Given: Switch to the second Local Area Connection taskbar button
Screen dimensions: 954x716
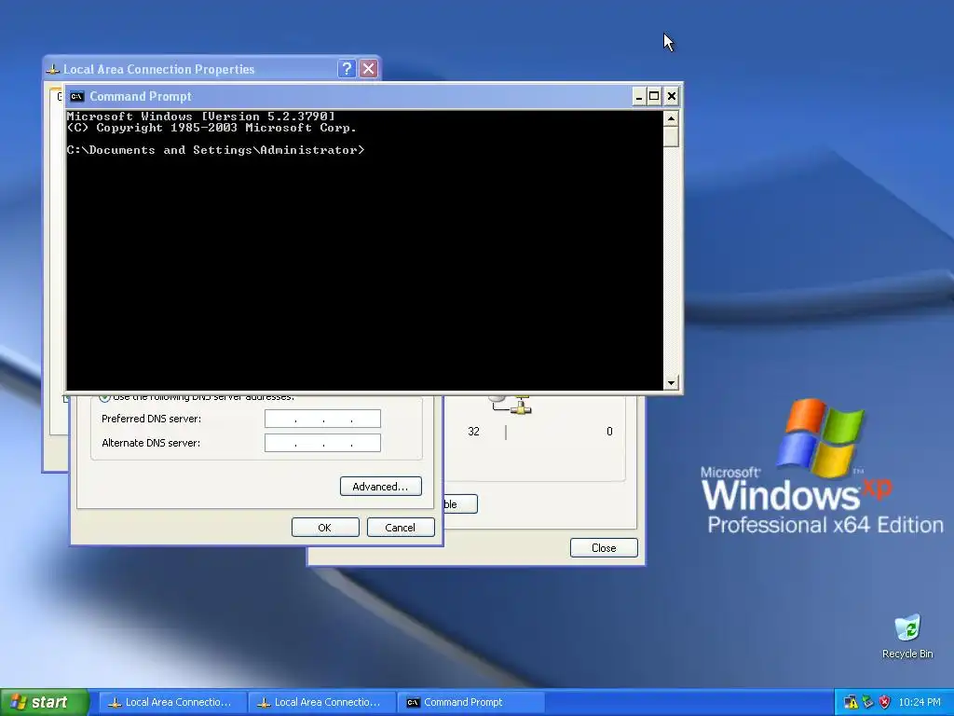Looking at the screenshot, I should click(321, 702).
